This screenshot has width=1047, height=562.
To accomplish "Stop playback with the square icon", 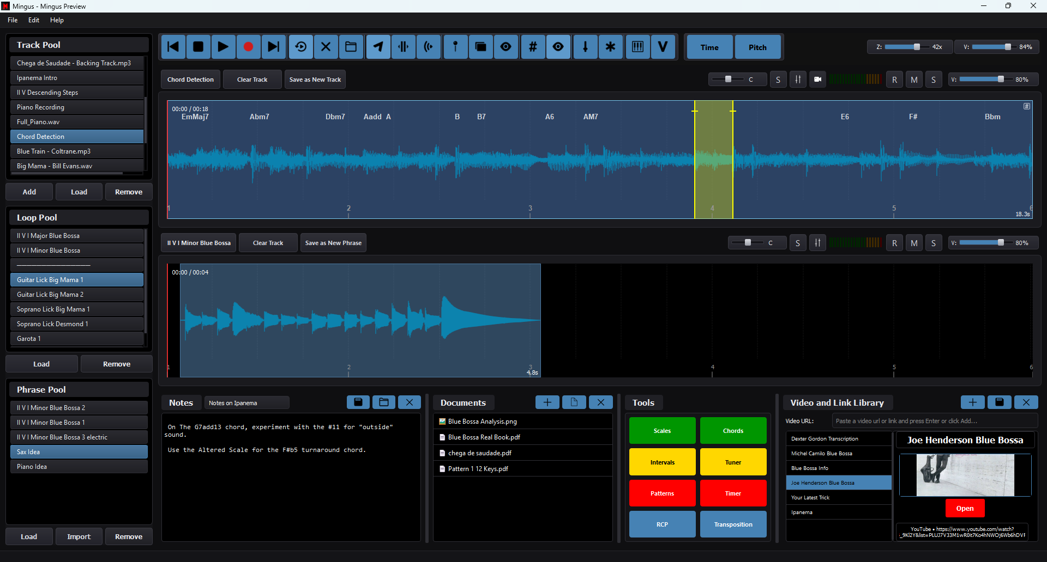I will pyautogui.click(x=198, y=47).
